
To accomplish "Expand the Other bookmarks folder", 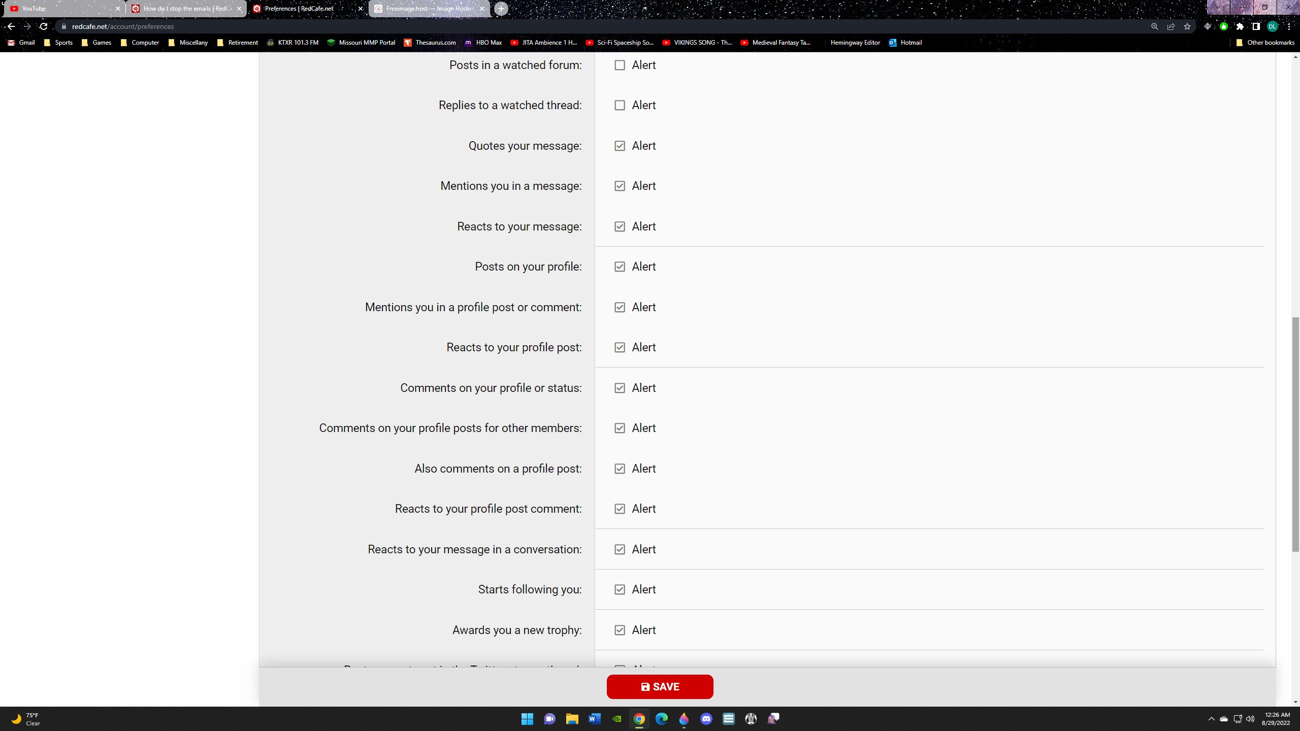I will [x=1264, y=43].
